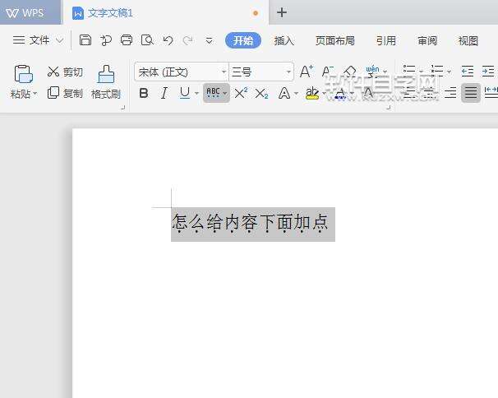Click the Print icon
The width and height of the screenshot is (498, 398).
pyautogui.click(x=127, y=40)
